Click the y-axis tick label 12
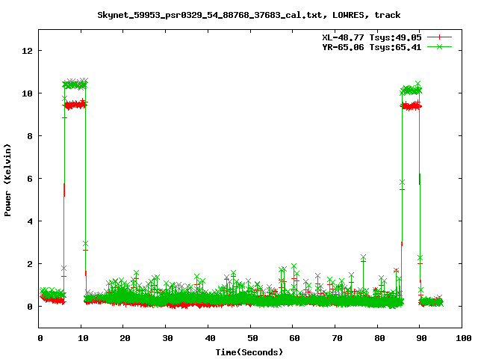This screenshot has width=478, height=359. [27, 51]
